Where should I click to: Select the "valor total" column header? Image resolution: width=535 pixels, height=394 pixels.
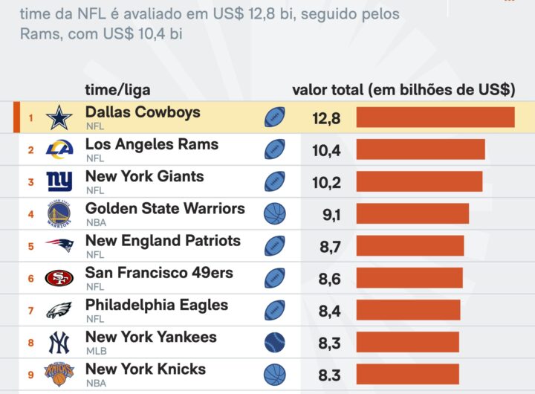(403, 90)
